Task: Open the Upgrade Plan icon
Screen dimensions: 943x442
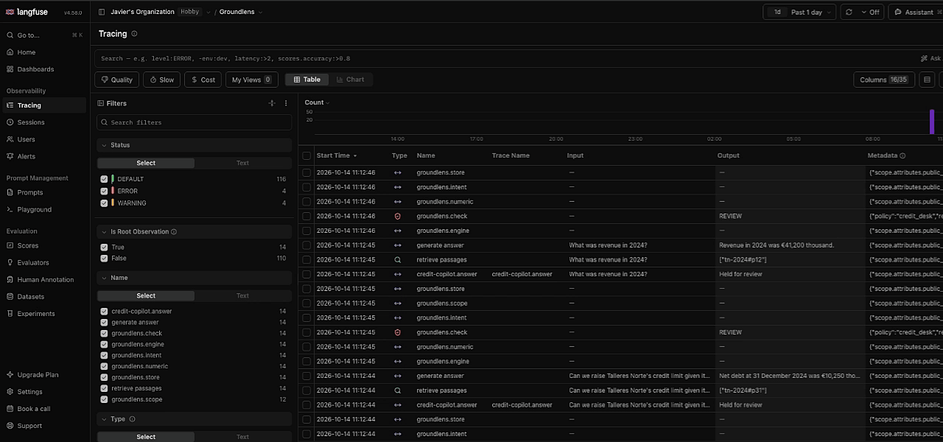Action: (x=10, y=374)
